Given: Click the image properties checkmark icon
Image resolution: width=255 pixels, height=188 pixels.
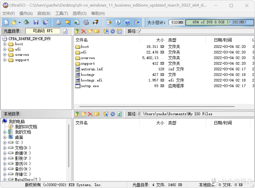Looking at the screenshot, I should (x=65, y=31).
